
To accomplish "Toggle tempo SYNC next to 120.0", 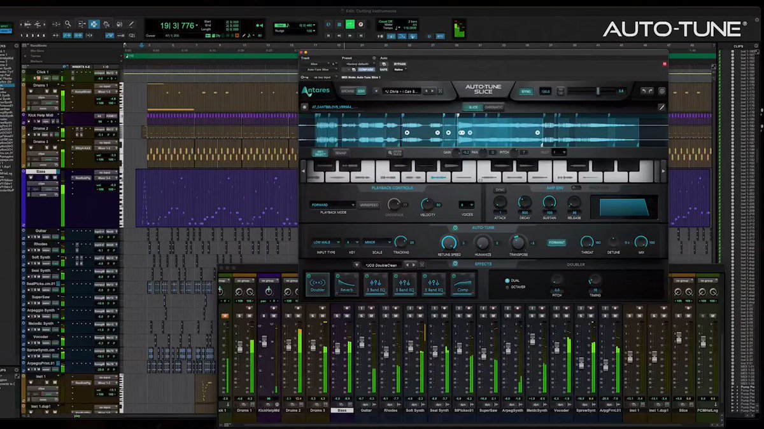I will click(x=526, y=92).
